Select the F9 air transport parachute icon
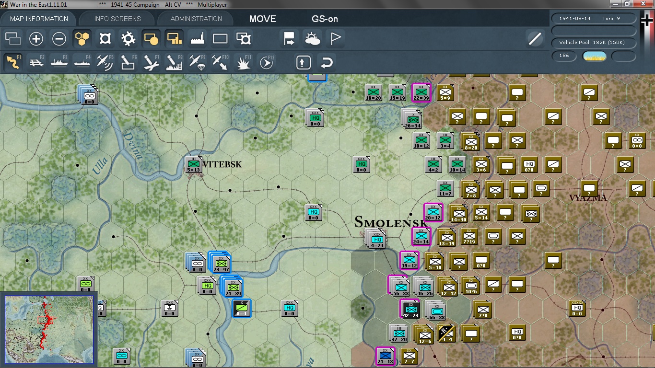This screenshot has height=368, width=655. (197, 62)
